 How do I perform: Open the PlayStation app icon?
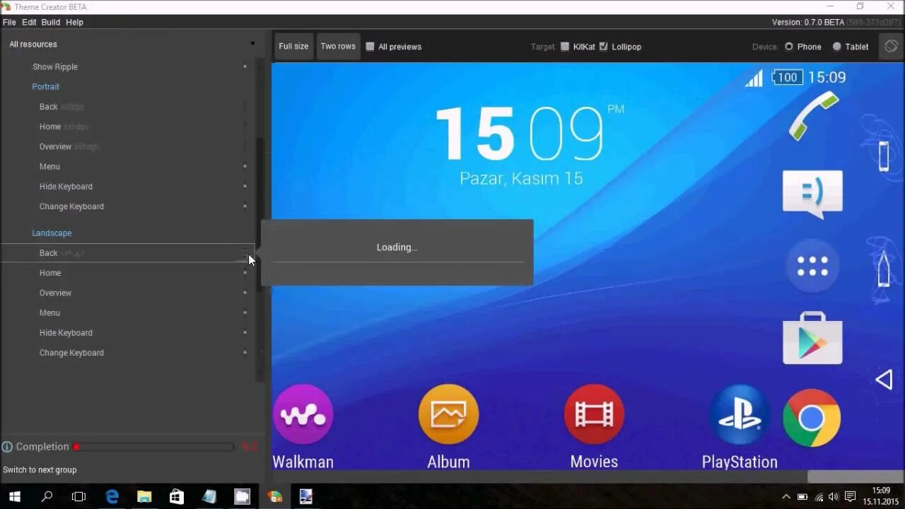pos(739,414)
